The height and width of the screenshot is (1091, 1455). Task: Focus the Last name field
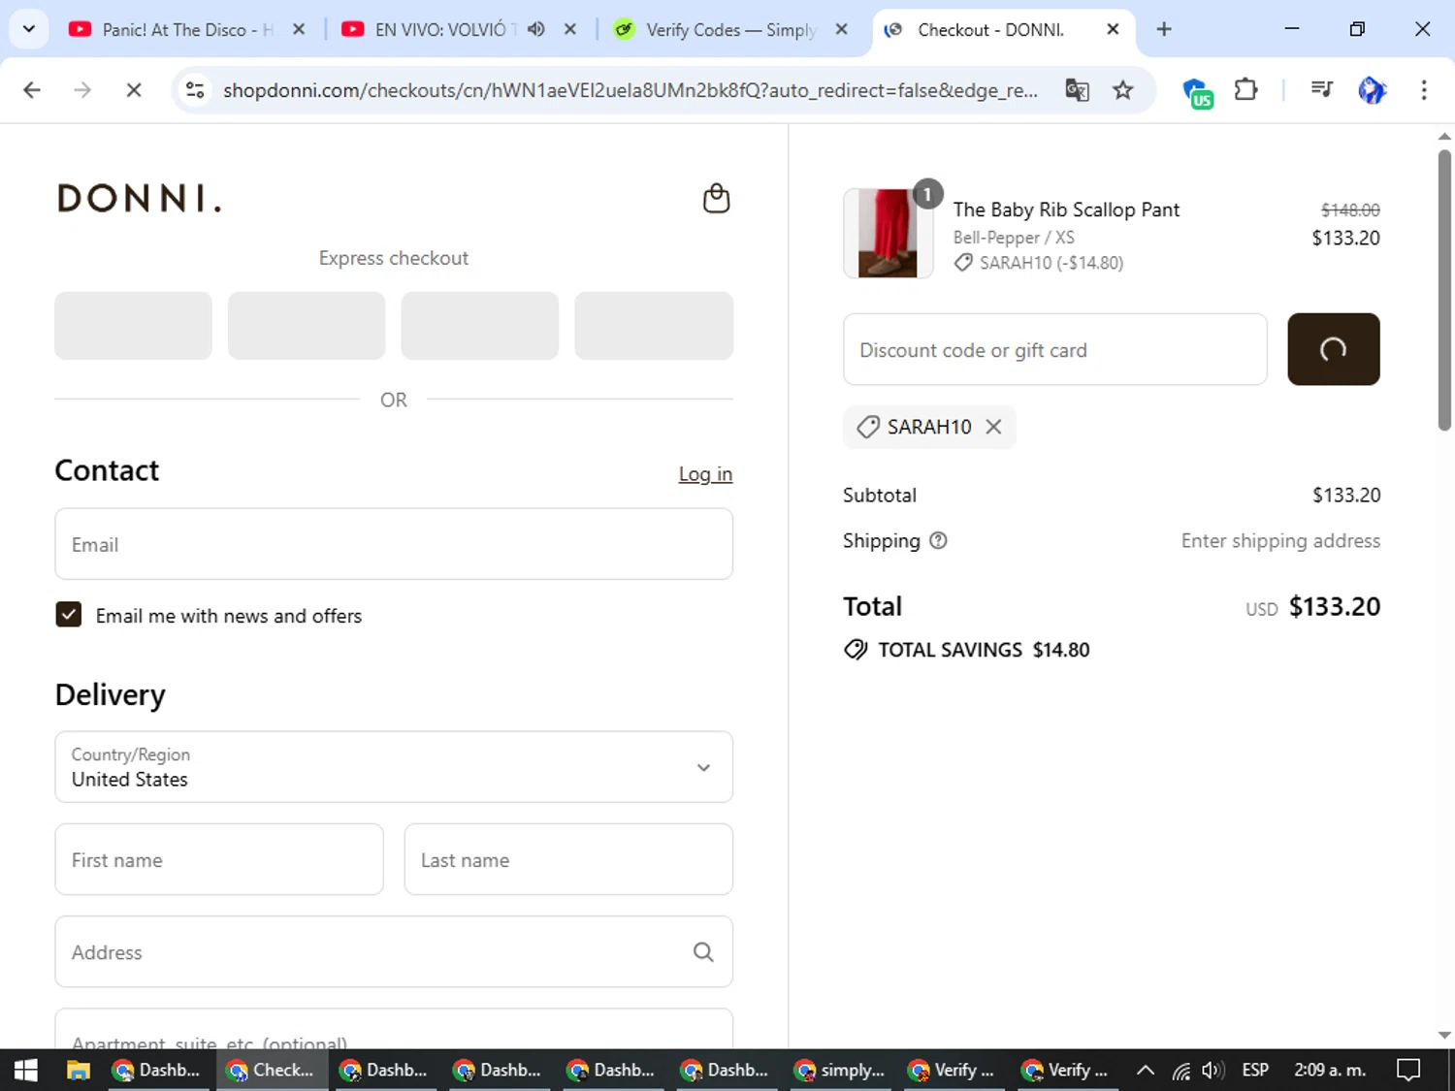pyautogui.click(x=568, y=859)
